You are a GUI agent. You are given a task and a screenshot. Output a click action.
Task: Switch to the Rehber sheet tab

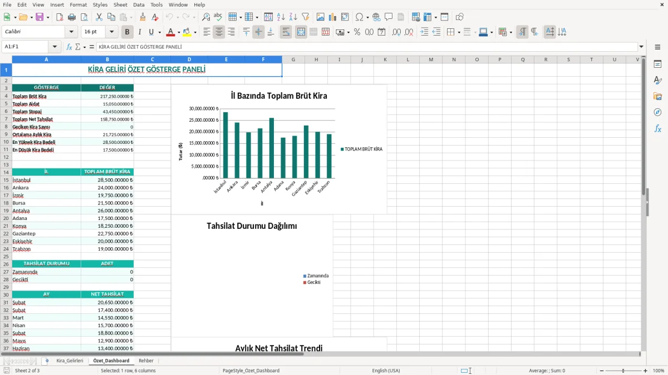coord(146,361)
